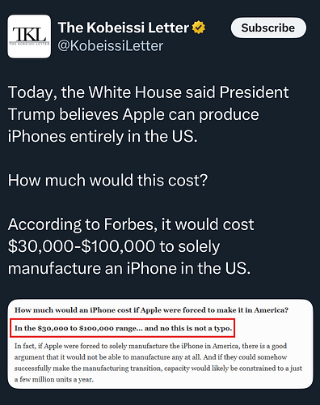This screenshot has width=320, height=405.
Task: Click the '$30,000-$100,000' figure in the tweet
Action: (82, 246)
